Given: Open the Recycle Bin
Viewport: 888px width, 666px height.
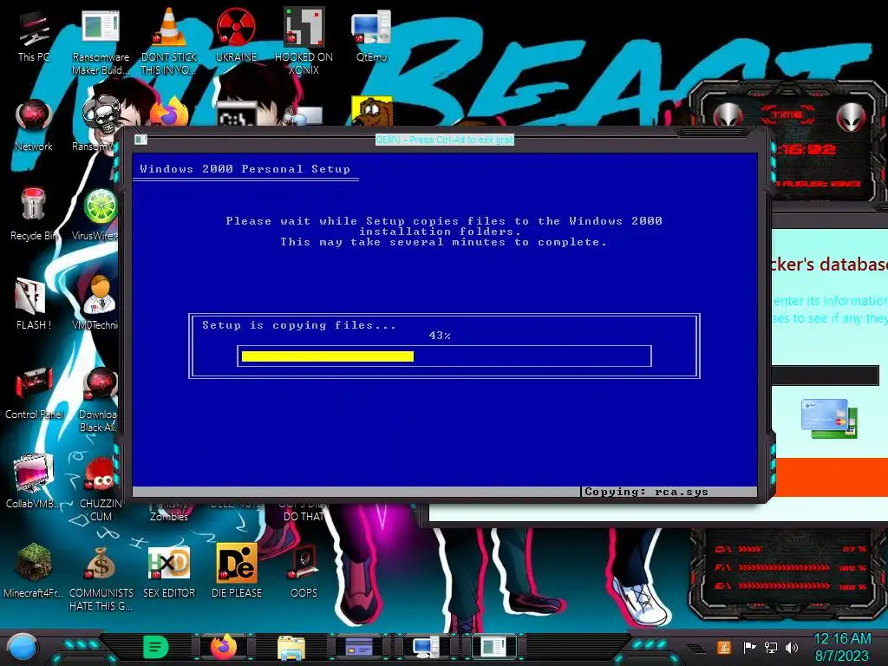Looking at the screenshot, I should [34, 215].
